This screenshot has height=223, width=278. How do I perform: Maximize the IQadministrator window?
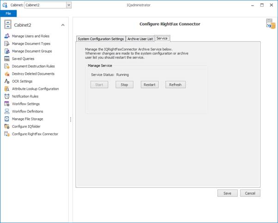click(262, 5)
